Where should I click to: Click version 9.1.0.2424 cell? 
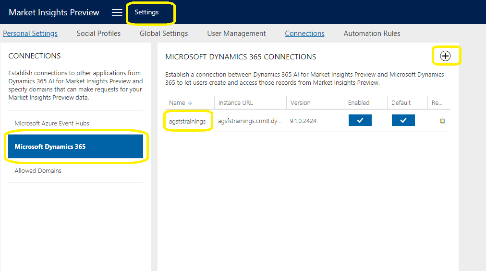(303, 121)
